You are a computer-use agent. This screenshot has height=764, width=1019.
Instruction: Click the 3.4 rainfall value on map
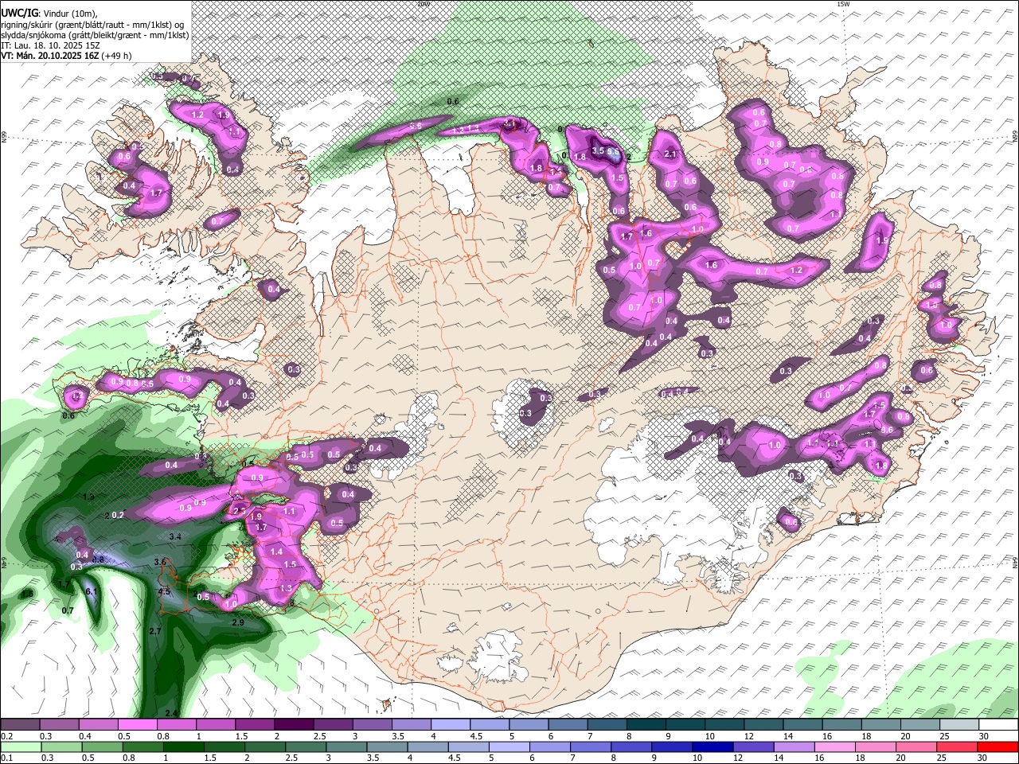(x=176, y=537)
